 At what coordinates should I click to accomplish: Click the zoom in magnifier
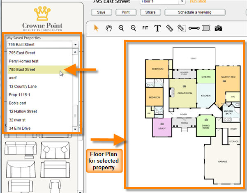[121, 28]
